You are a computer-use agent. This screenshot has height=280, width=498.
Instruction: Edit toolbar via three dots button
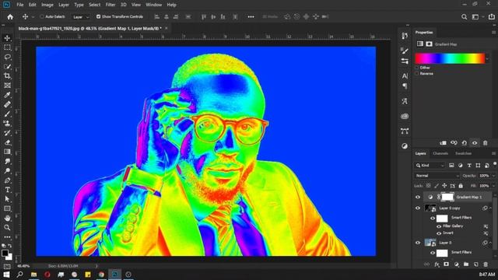click(x=7, y=237)
